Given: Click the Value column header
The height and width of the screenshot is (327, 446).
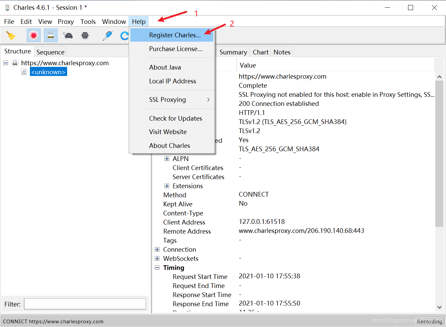Looking at the screenshot, I should (x=336, y=65).
